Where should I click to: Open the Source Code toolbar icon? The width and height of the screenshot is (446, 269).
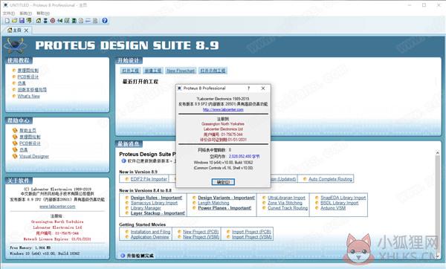point(88,21)
